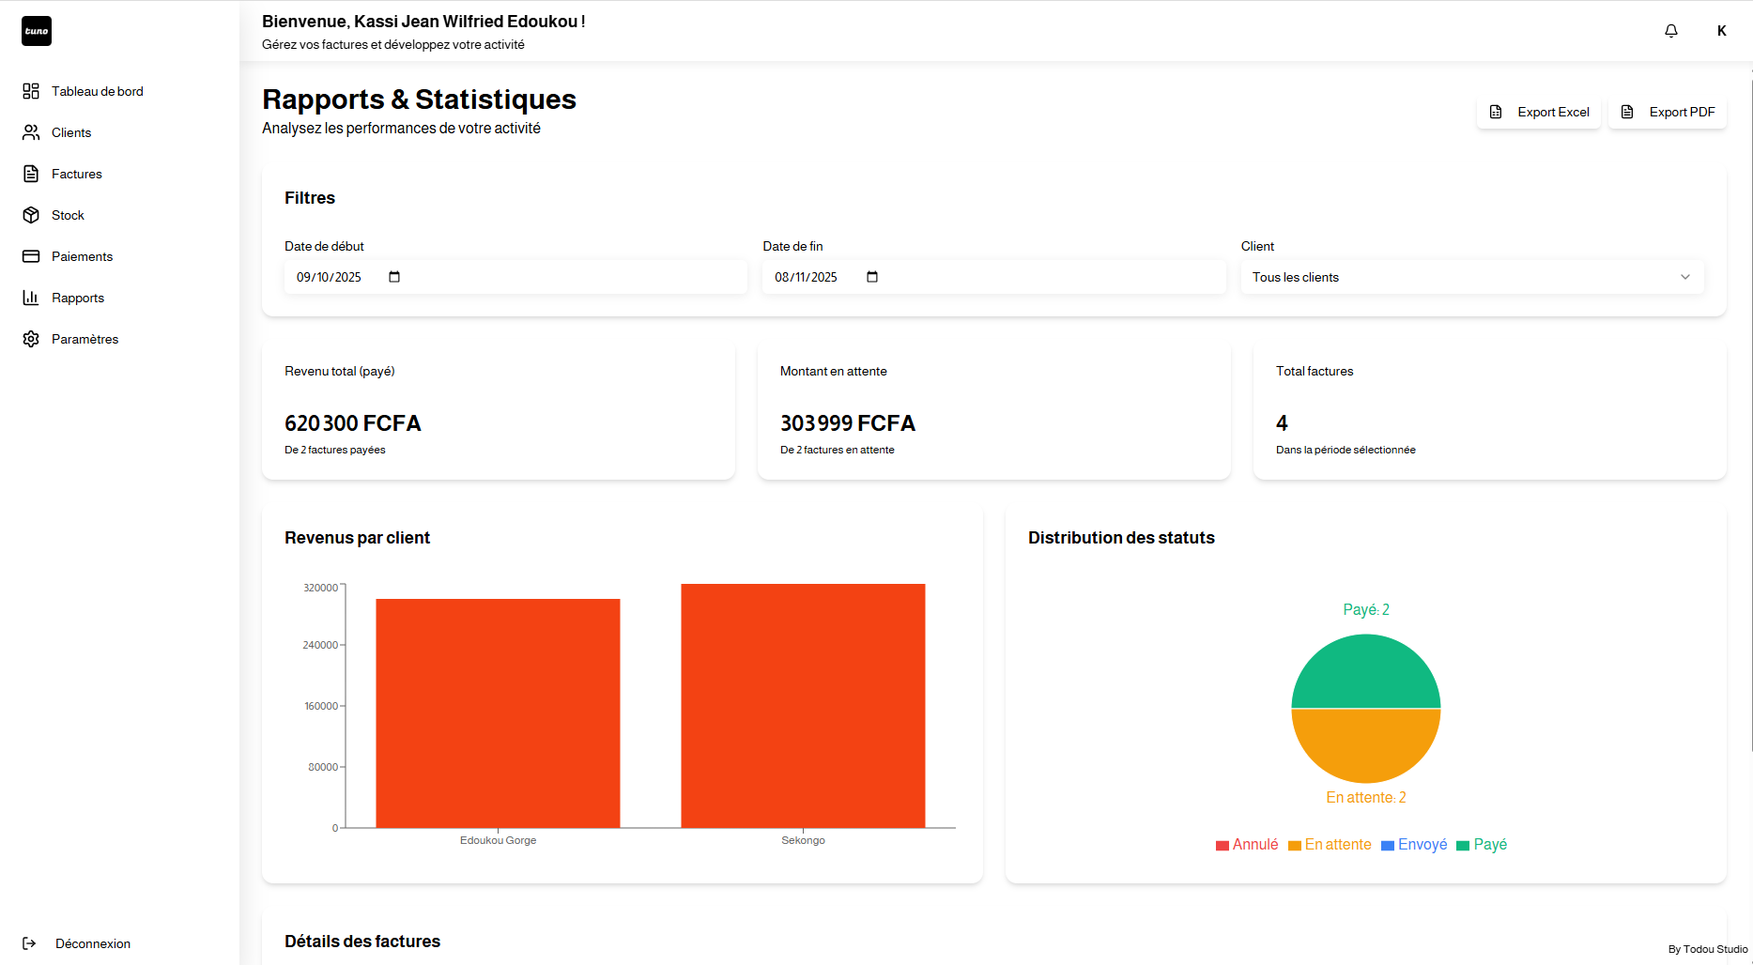1753x965 pixels.
Task: Click the Tuno logo in sidebar
Action: tap(37, 31)
